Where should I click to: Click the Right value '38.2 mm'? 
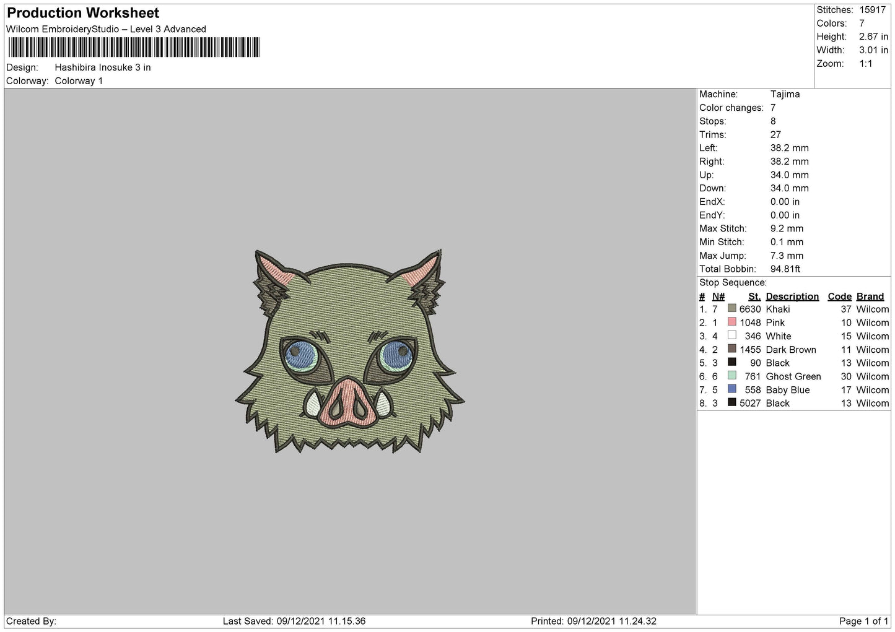790,162
